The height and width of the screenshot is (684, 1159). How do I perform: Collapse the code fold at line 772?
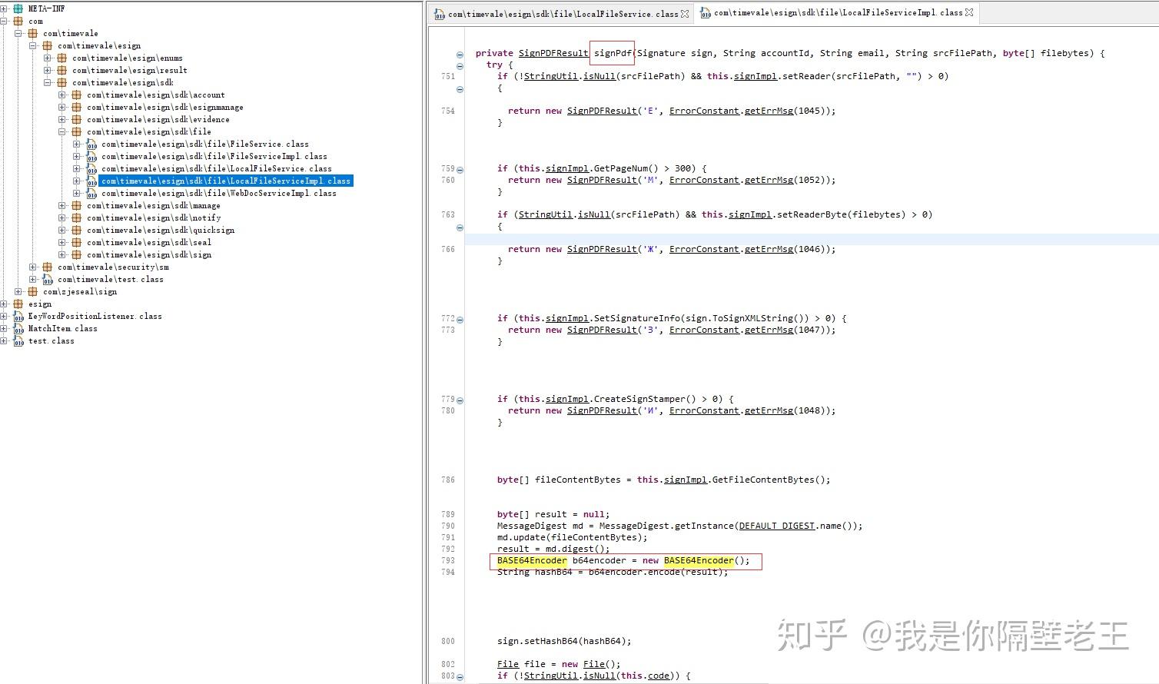point(460,319)
